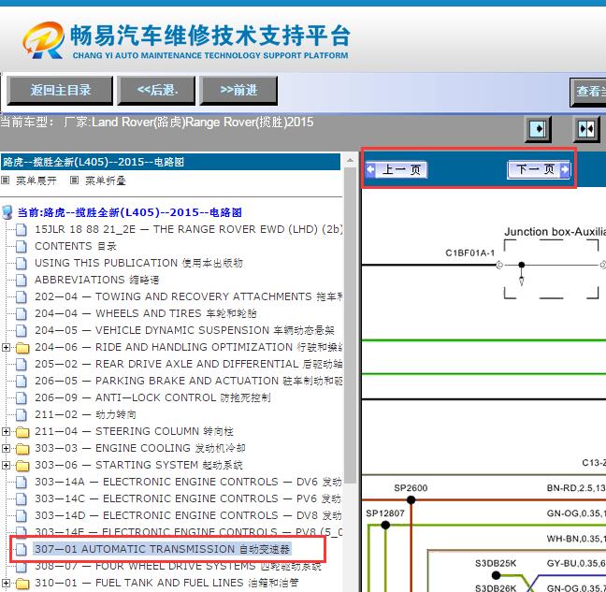This screenshot has height=592, width=606.
Task: Open 204-05 Vehicle Dynamic Suspension
Action: click(184, 330)
